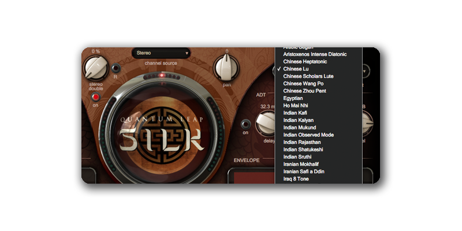Click the stereo double knob
The height and width of the screenshot is (231, 462).
[x=96, y=70]
